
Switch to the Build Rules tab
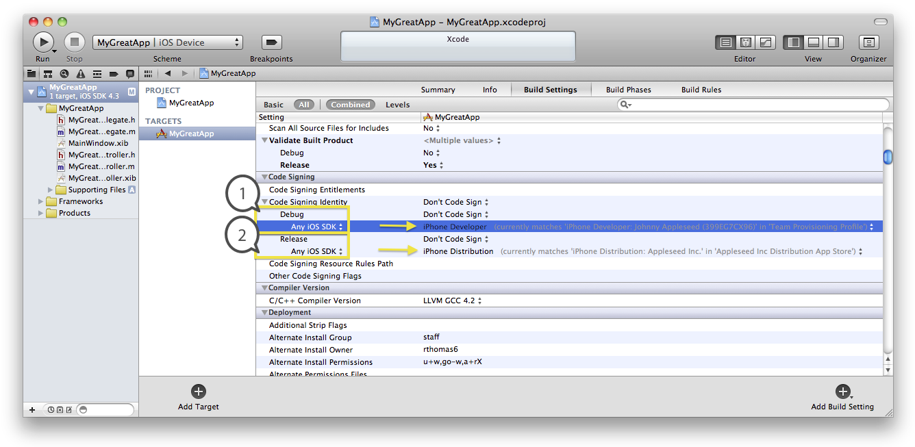[701, 90]
